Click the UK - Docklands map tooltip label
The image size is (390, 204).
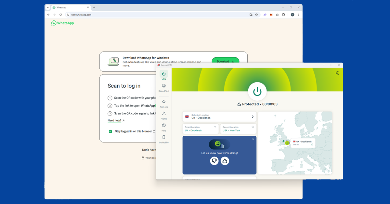point(304,142)
